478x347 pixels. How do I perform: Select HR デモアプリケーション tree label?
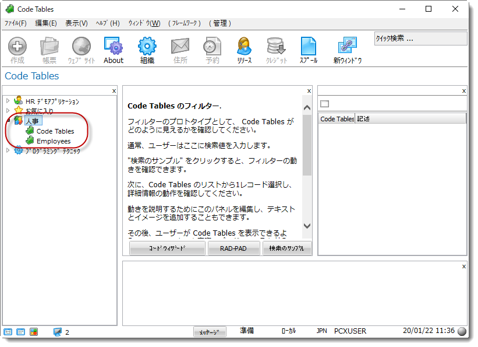tap(52, 101)
